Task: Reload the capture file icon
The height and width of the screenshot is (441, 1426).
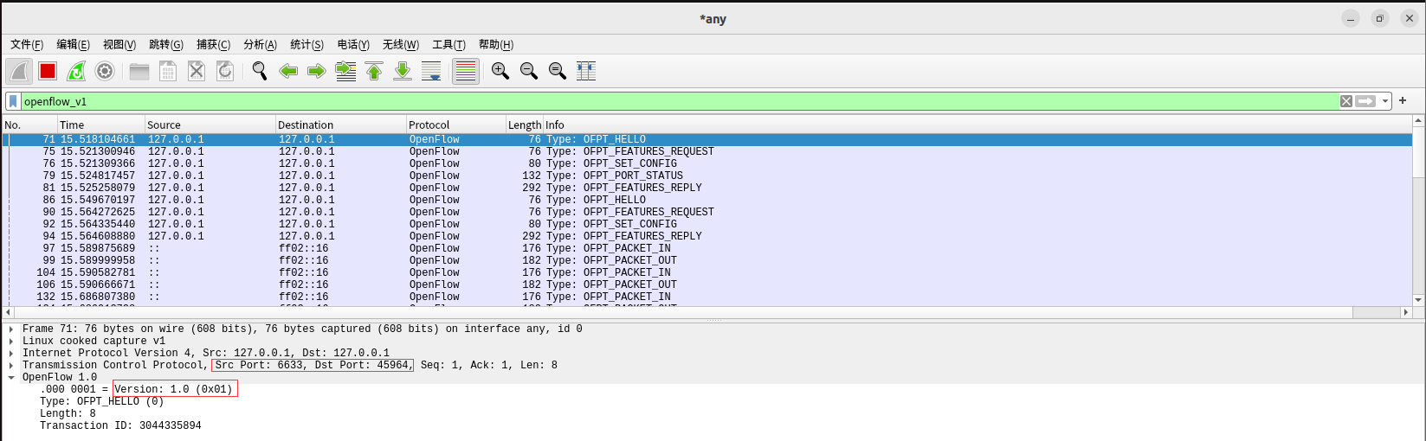Action: tap(225, 71)
